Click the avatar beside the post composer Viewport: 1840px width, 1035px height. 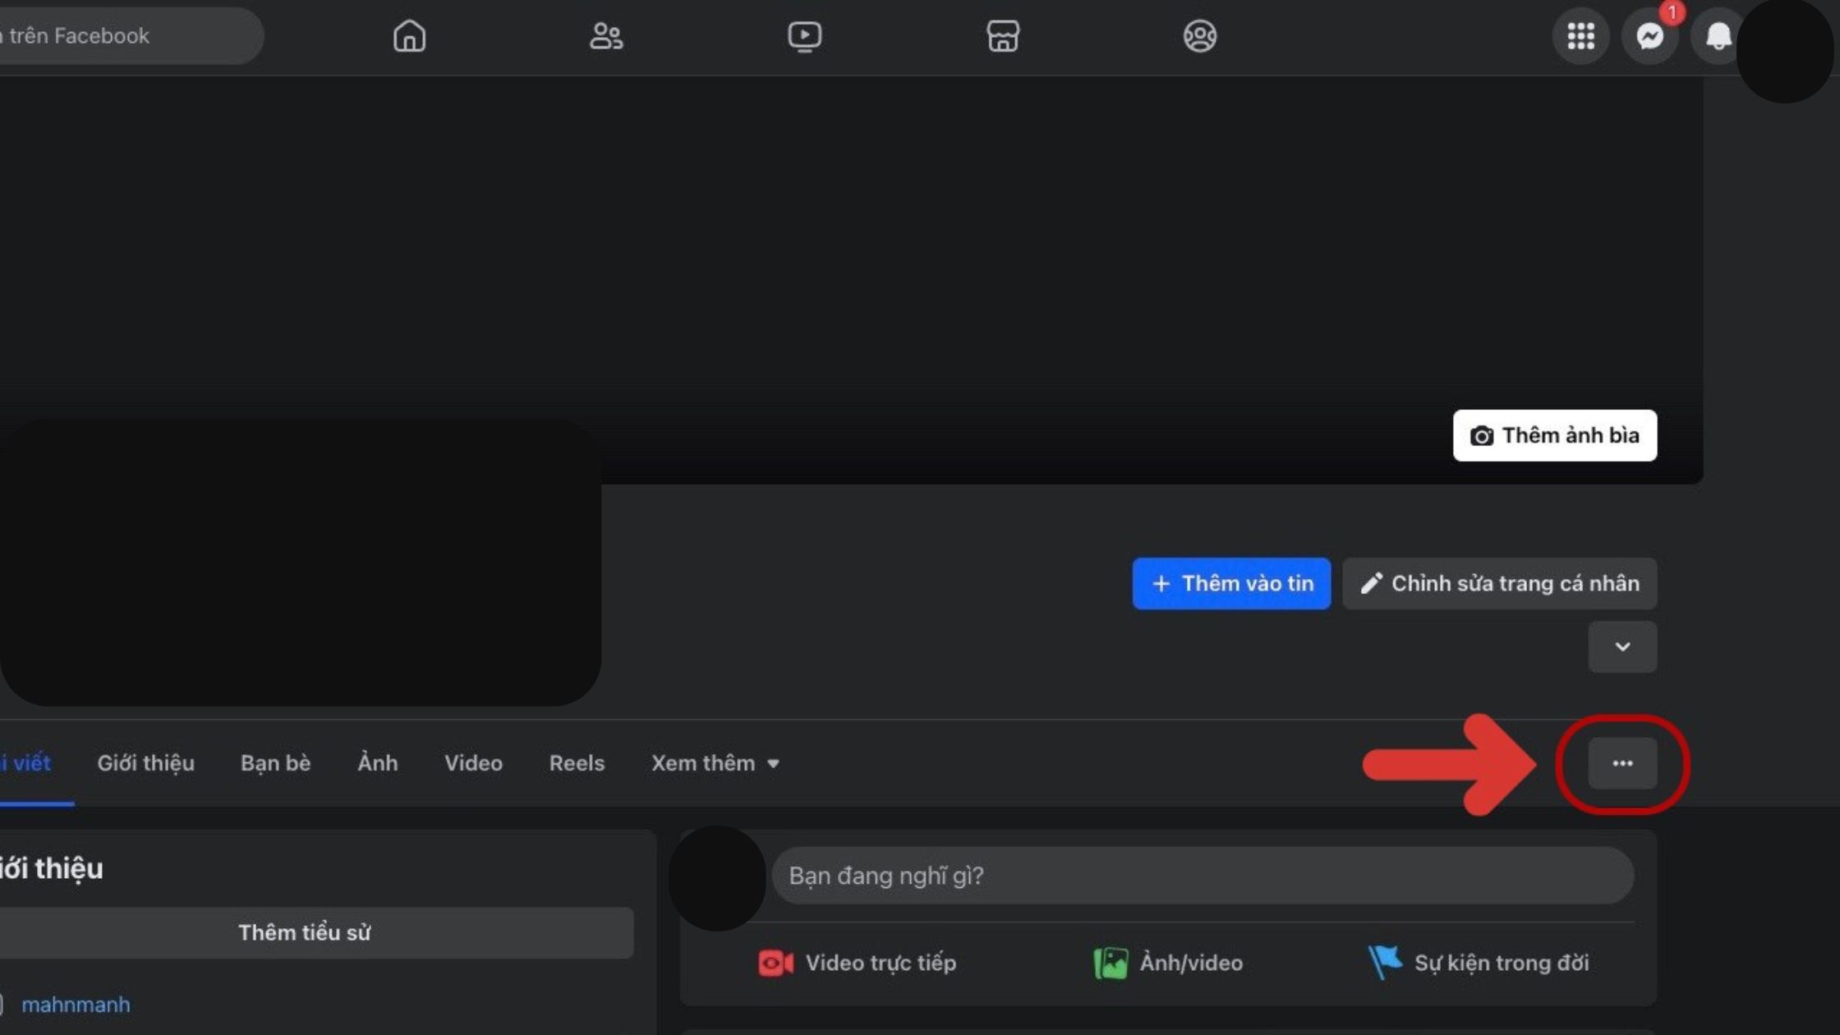tap(717, 878)
